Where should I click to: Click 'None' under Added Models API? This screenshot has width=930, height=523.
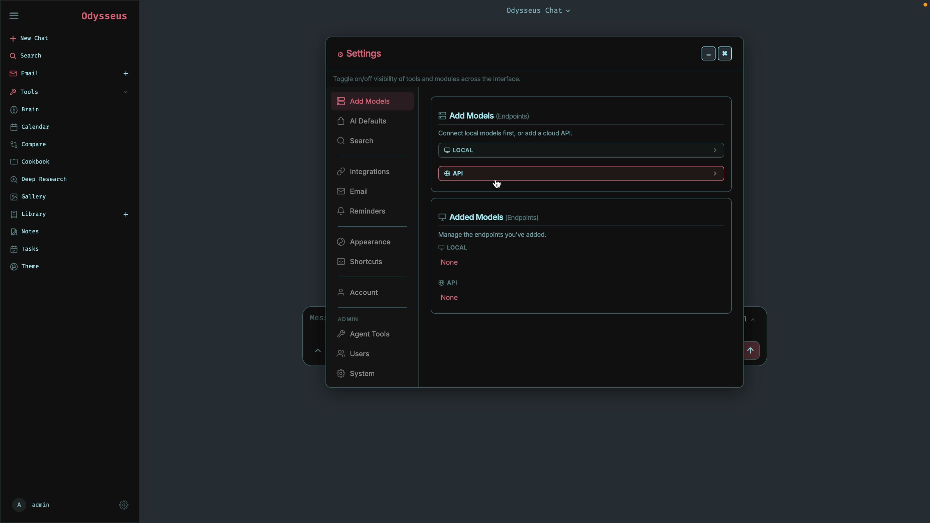(x=449, y=298)
